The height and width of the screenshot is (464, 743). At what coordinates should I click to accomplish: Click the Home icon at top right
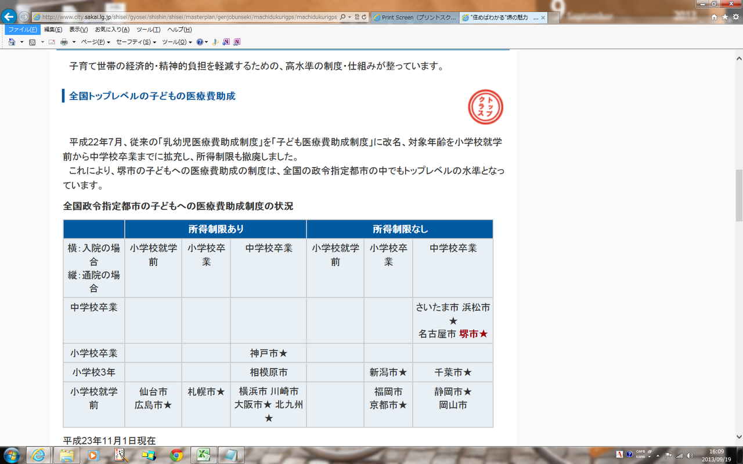[x=714, y=17]
